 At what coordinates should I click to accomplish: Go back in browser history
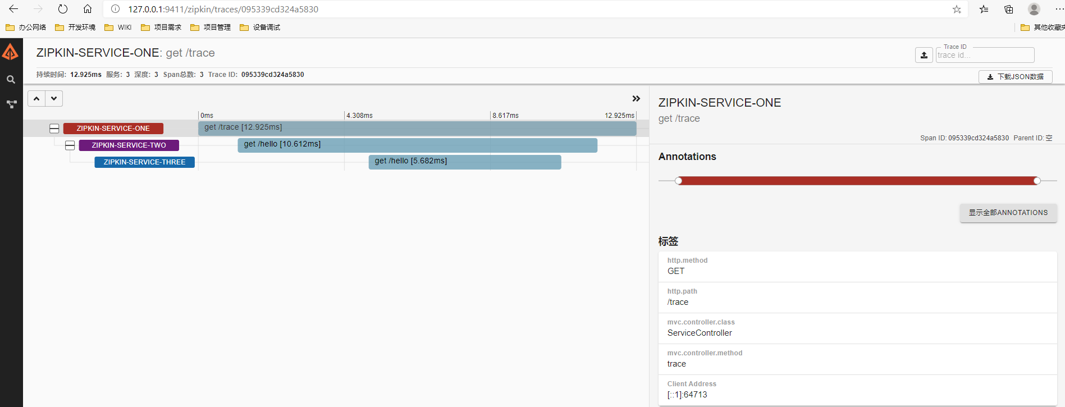click(x=13, y=9)
